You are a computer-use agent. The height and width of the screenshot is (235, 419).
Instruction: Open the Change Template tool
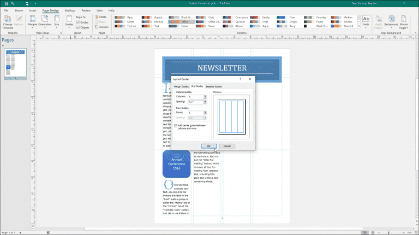(8, 22)
